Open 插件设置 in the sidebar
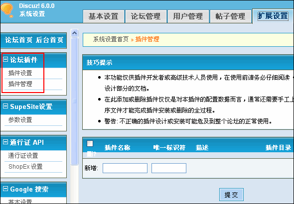 pyautogui.click(x=20, y=73)
